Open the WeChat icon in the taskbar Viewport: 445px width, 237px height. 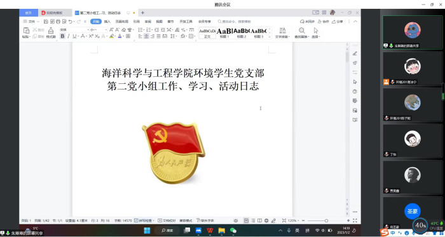[x=233, y=231]
